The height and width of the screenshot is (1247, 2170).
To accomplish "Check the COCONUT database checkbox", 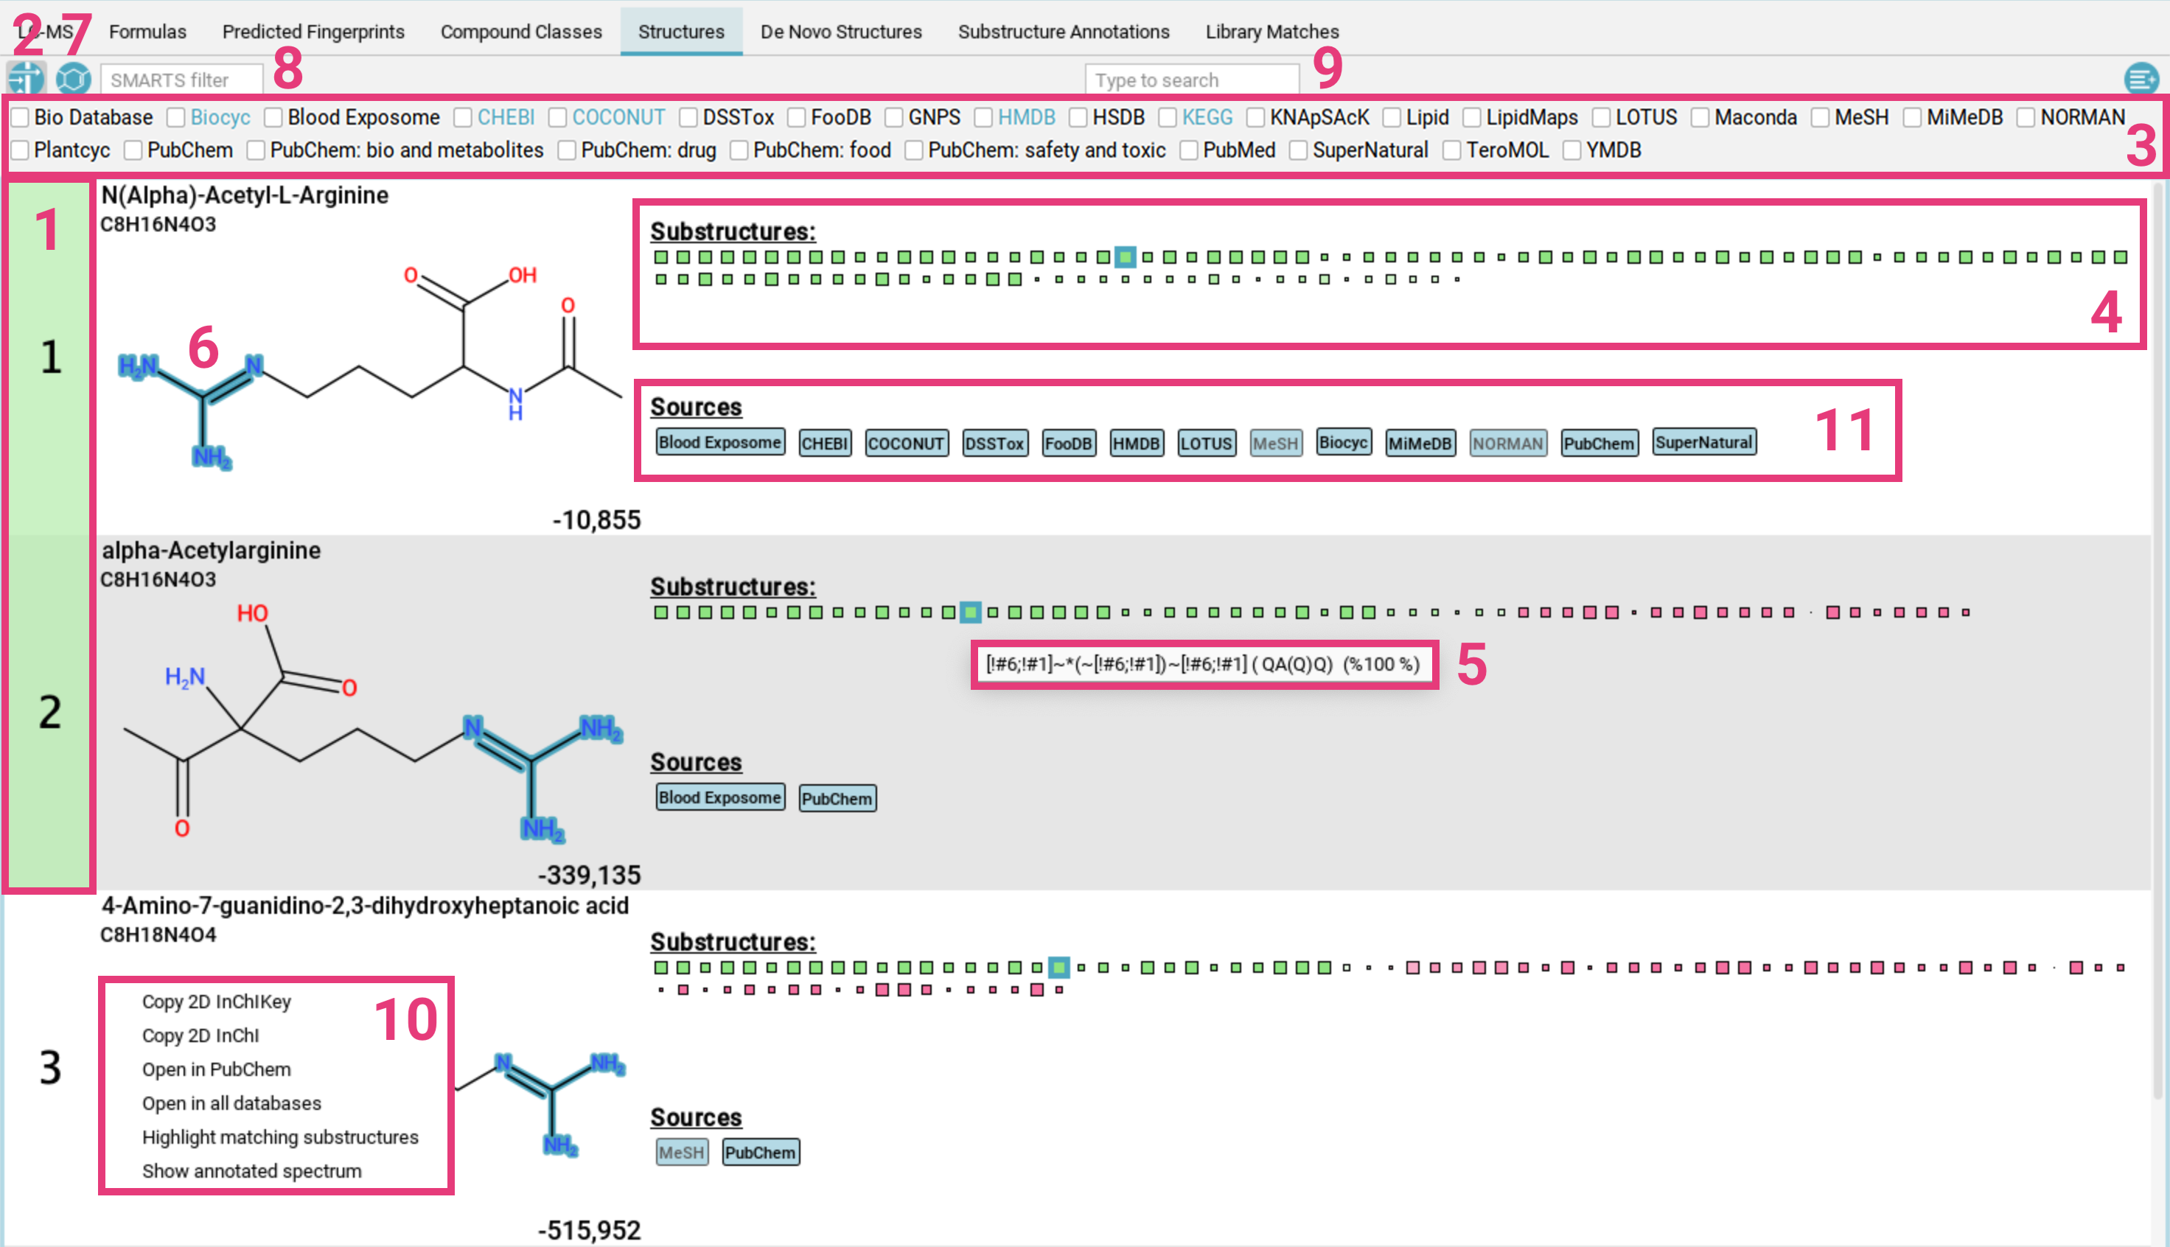I will [x=558, y=117].
